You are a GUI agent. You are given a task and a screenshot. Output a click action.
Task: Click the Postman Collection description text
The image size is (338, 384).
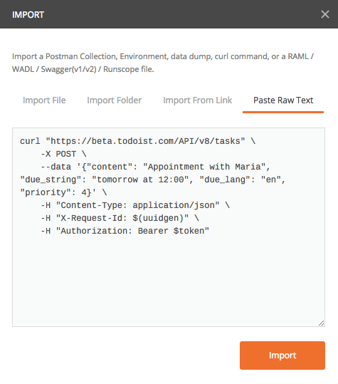tap(163, 56)
